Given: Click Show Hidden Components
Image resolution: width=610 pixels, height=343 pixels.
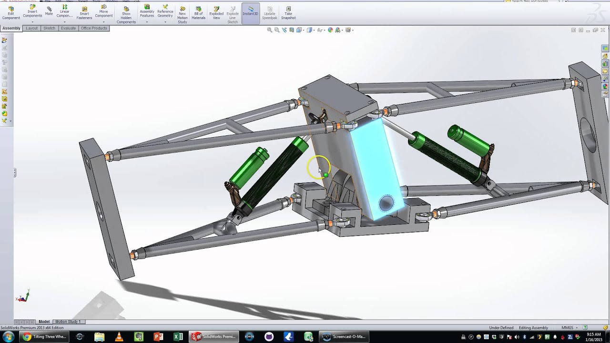Looking at the screenshot, I should click(126, 15).
